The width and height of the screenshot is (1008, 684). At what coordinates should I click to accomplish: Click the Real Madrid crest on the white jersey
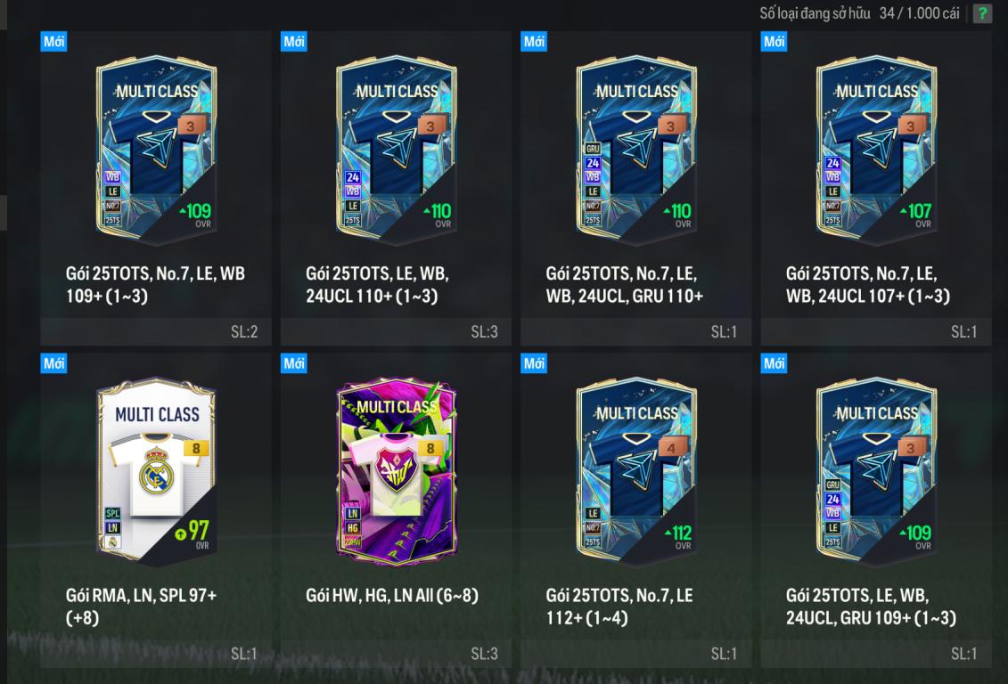(x=158, y=471)
